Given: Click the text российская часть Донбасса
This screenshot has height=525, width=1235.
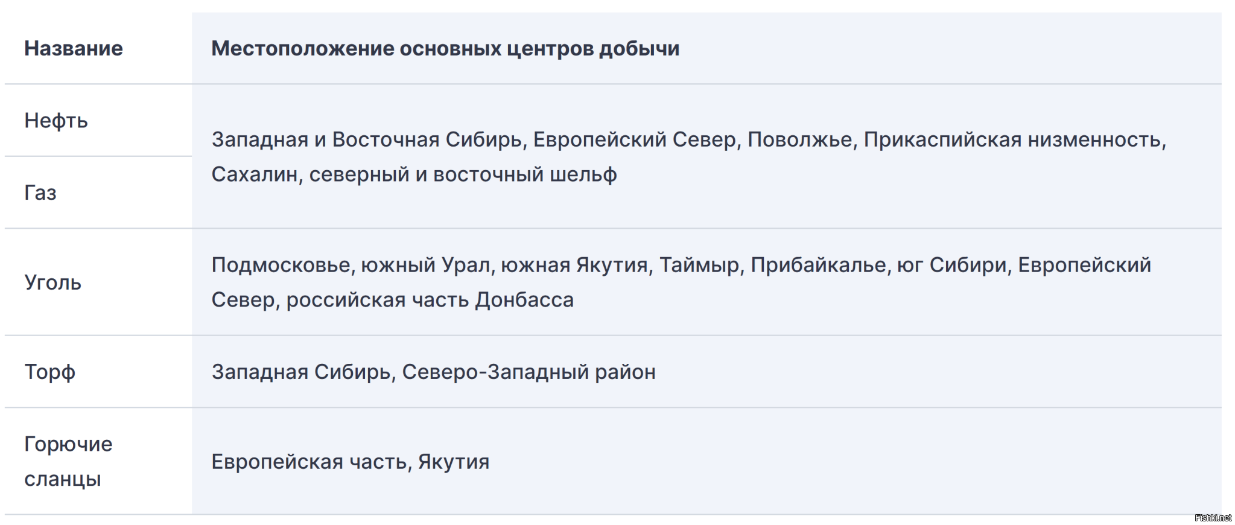Looking at the screenshot, I should click(x=430, y=300).
